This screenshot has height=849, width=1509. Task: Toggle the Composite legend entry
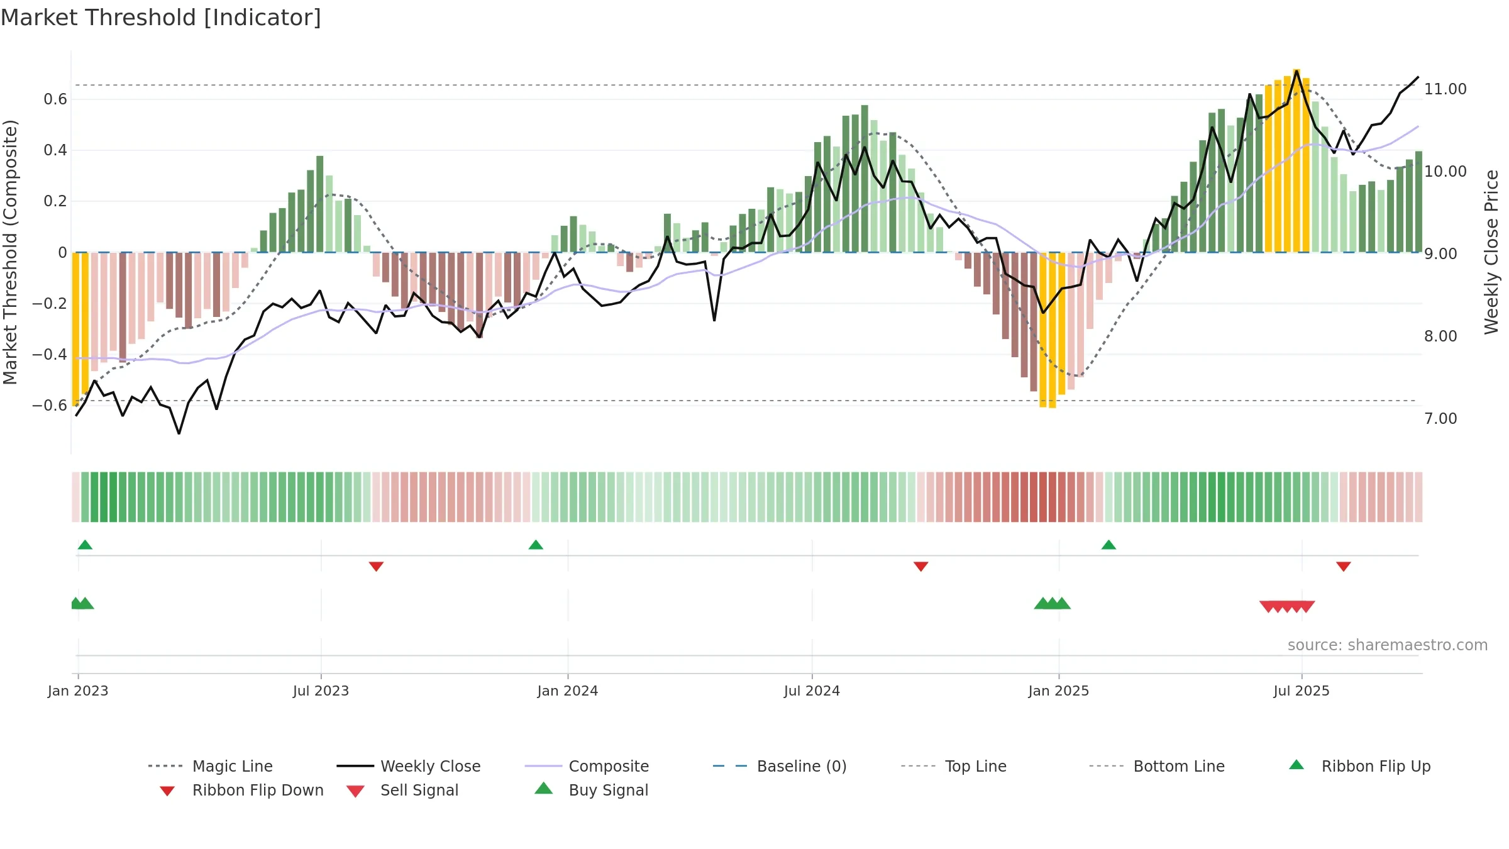587,766
